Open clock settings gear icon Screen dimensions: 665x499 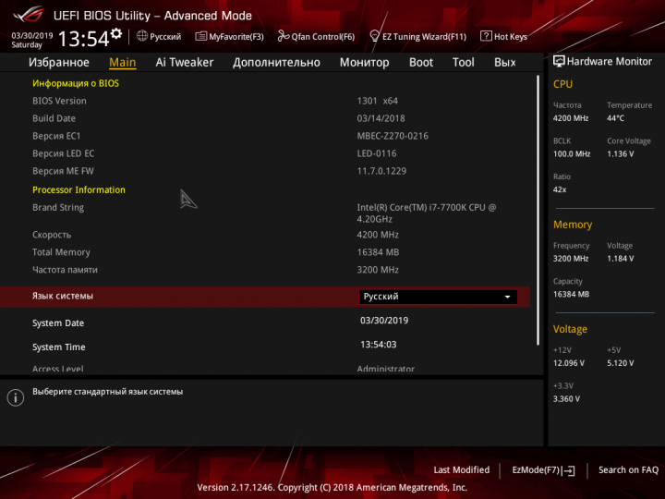tap(115, 33)
